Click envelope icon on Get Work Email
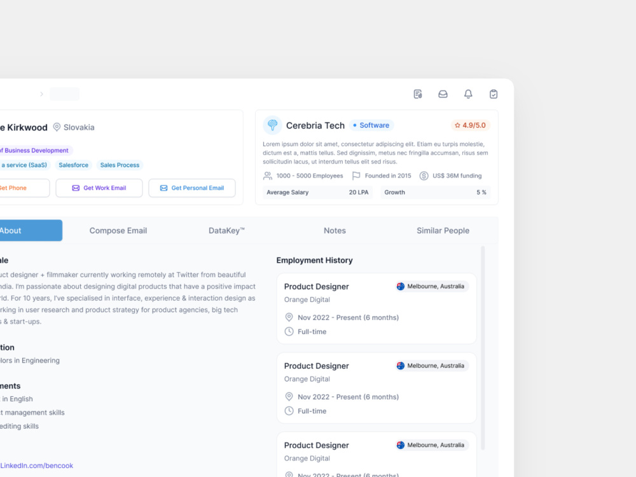The image size is (636, 477). (76, 188)
